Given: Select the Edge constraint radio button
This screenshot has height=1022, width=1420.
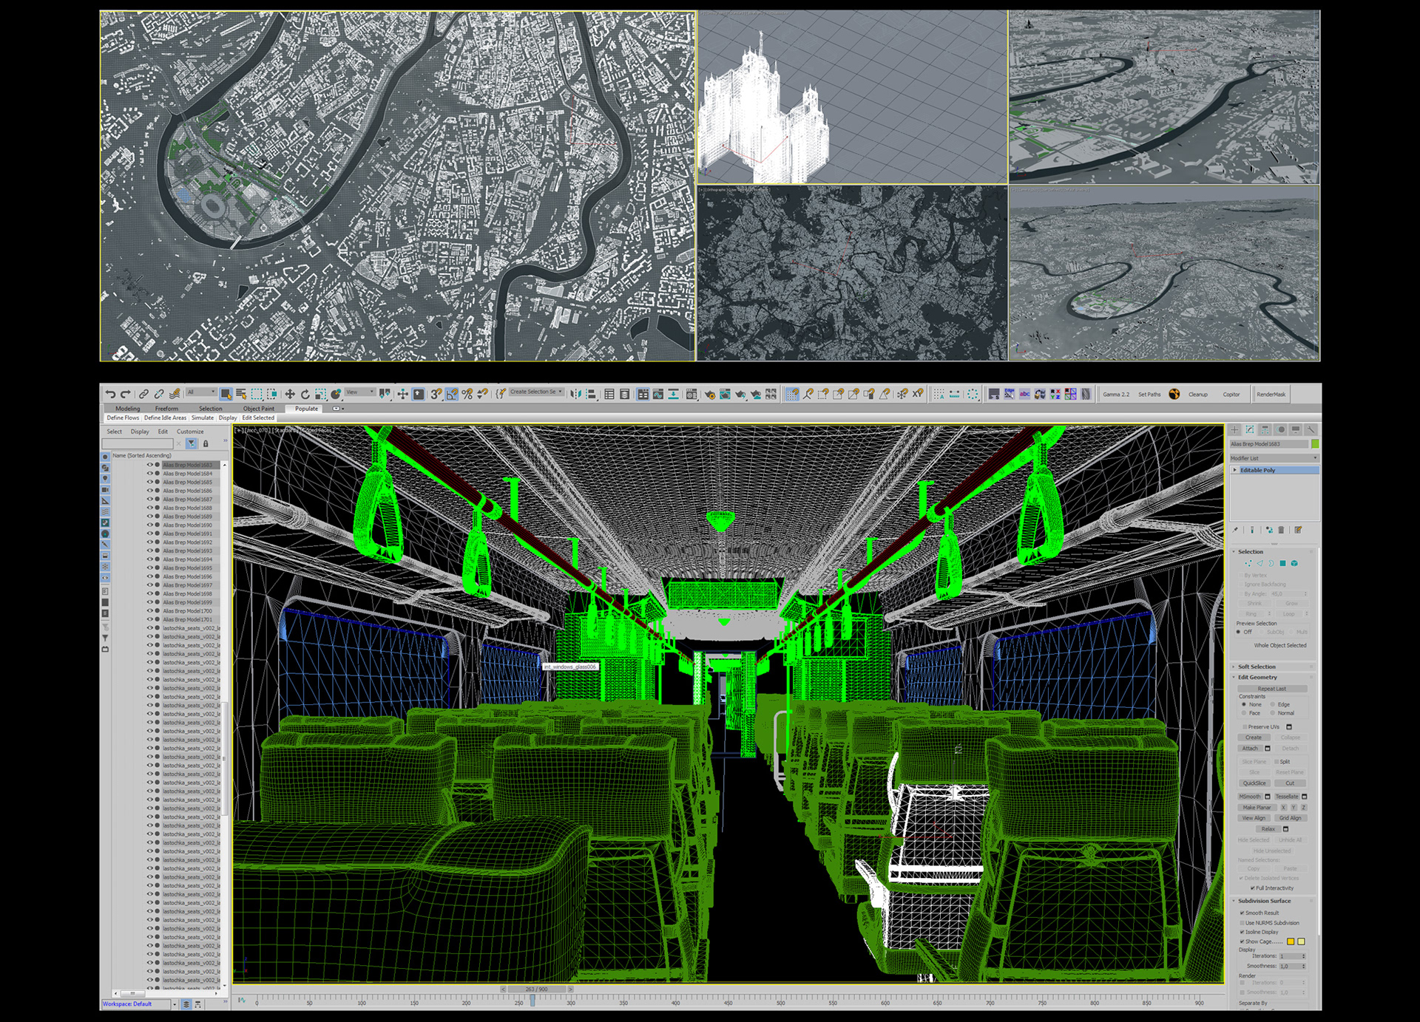Looking at the screenshot, I should click(x=1273, y=704).
